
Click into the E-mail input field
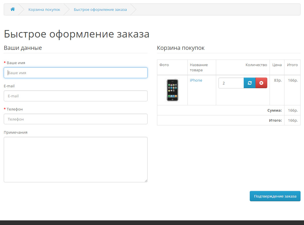click(x=75, y=96)
